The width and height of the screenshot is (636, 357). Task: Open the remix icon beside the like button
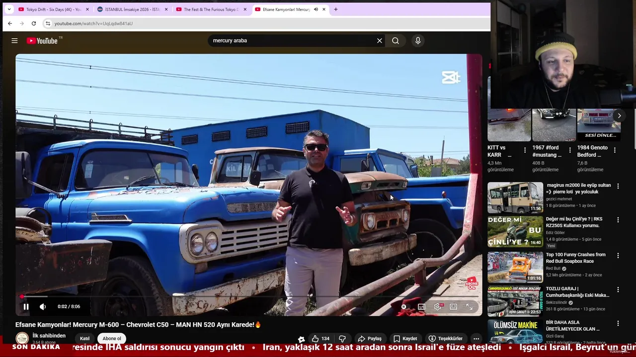pyautogui.click(x=301, y=339)
